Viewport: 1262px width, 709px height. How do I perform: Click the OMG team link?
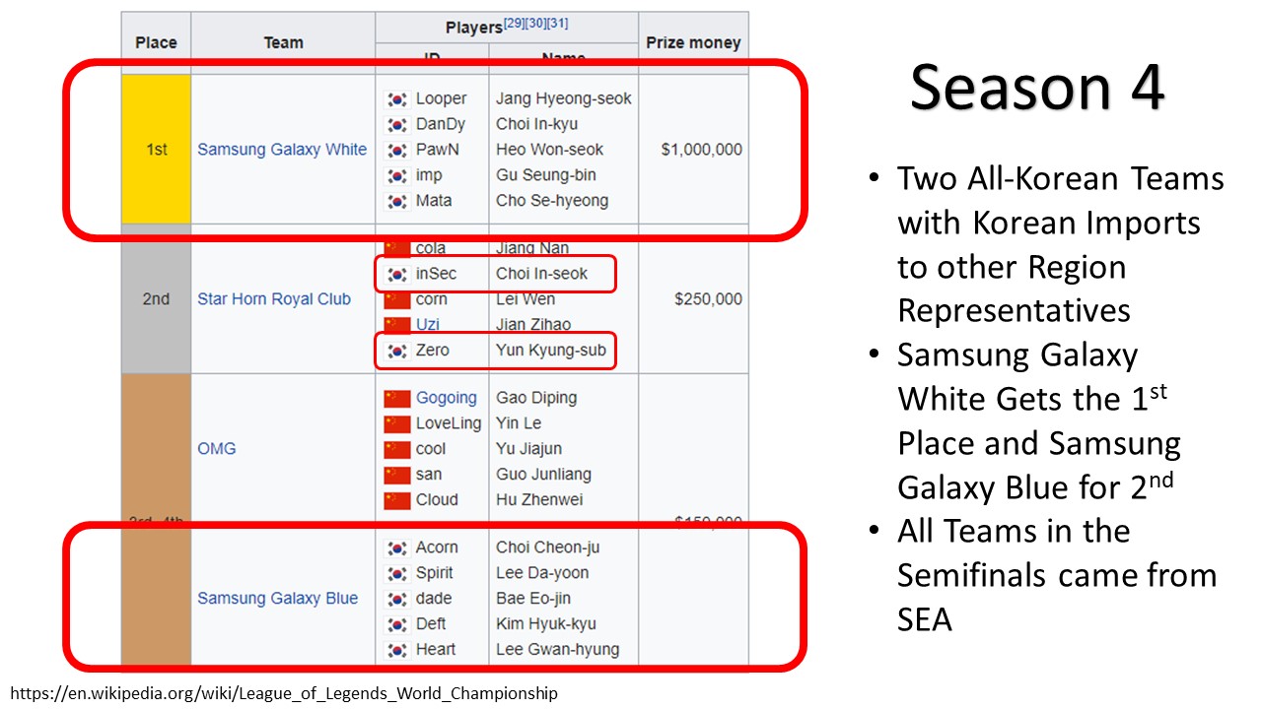pyautogui.click(x=217, y=448)
